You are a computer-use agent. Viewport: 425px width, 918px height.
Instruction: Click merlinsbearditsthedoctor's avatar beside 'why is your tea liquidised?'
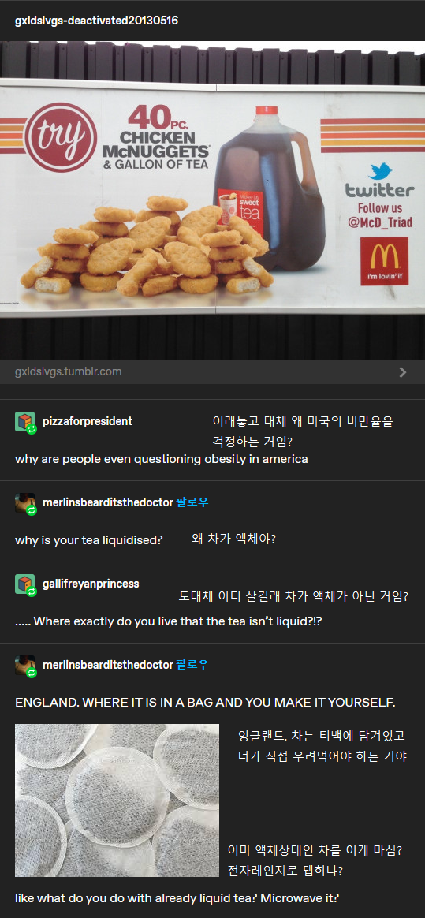click(x=24, y=503)
